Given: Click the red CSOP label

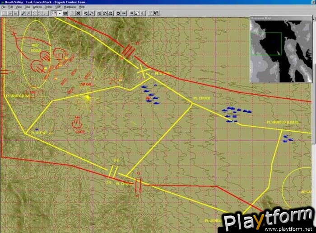Looking at the screenshot, I should tap(80, 132).
